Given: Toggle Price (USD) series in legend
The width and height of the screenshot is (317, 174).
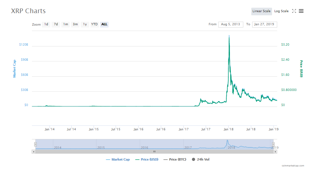Looking at the screenshot, I should click(x=147, y=160).
